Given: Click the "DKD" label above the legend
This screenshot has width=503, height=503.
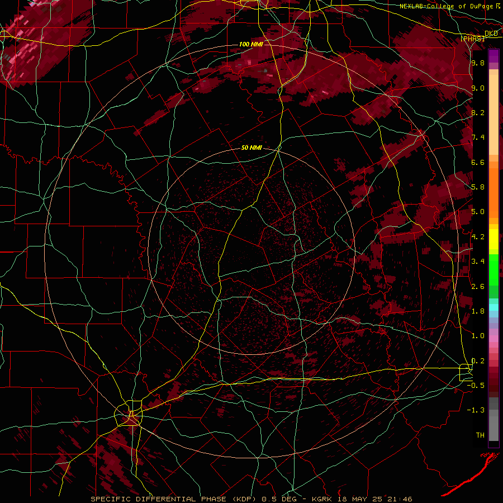Looking at the screenshot, I should [x=491, y=34].
